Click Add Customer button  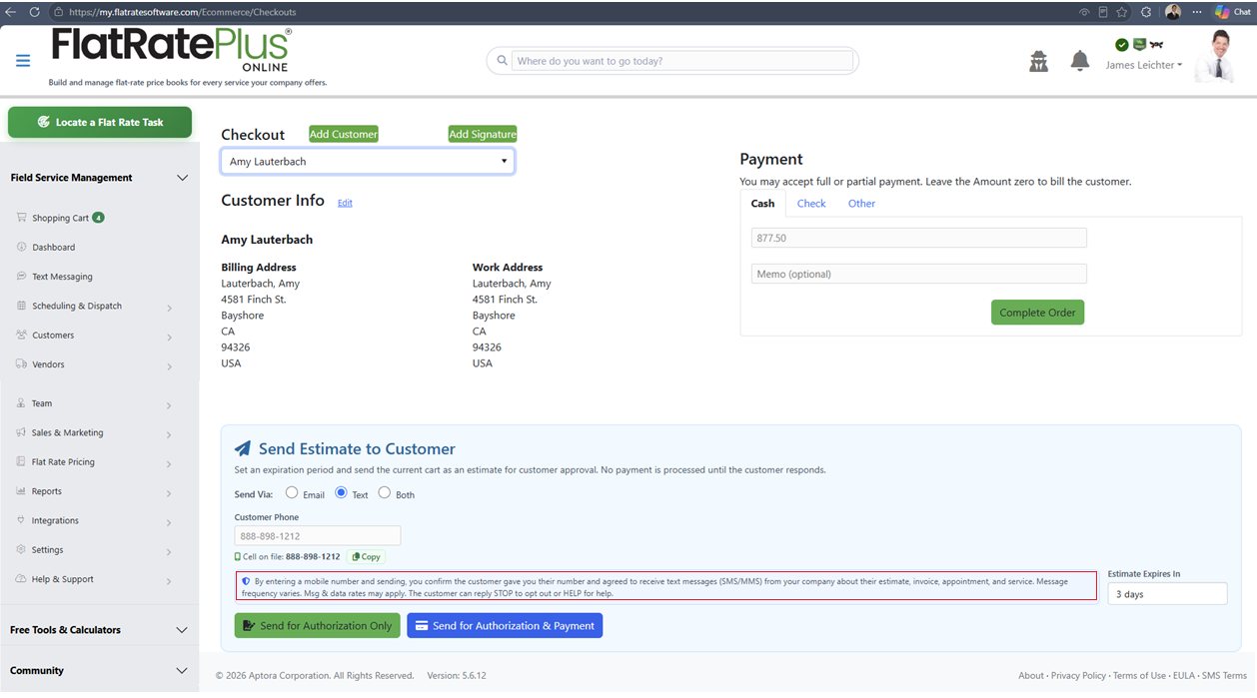[x=344, y=134]
